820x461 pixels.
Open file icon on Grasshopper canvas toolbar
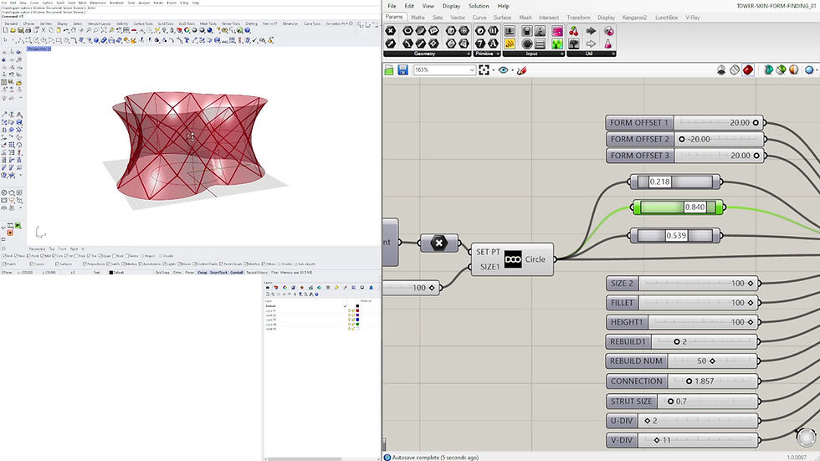pos(389,70)
